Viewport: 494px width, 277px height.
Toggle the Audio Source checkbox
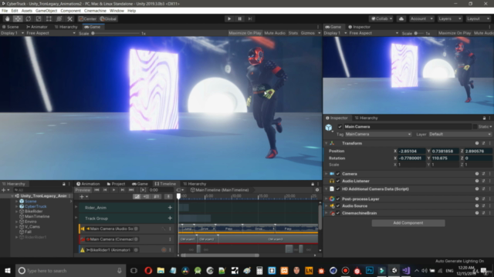coord(338,206)
